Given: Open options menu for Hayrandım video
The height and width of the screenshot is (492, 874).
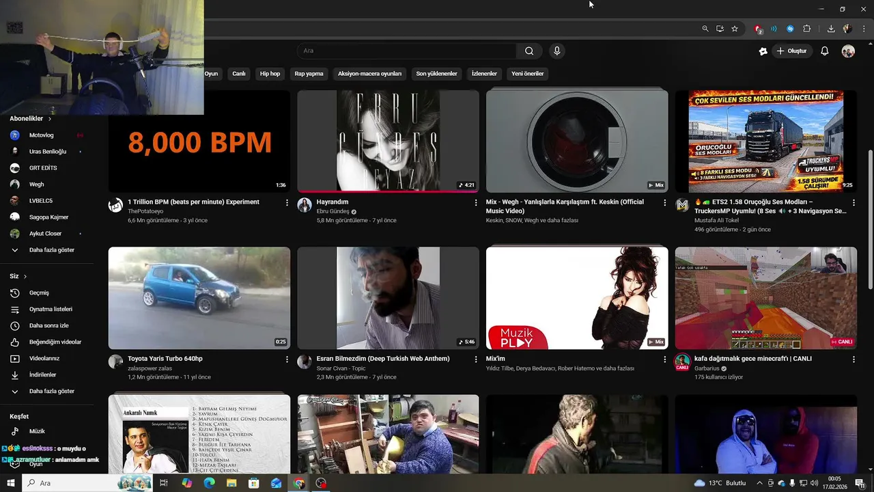Looking at the screenshot, I should point(476,202).
